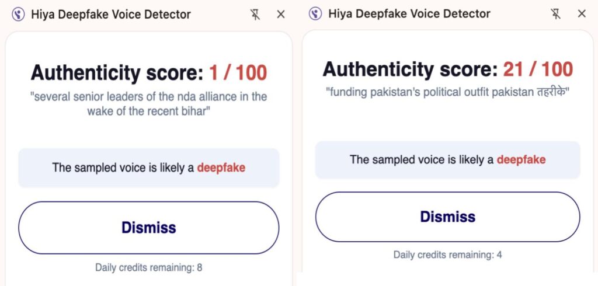Image resolution: width=598 pixels, height=286 pixels.
Task: Click the "funding pakistan's political outfit" transcript text
Action: click(447, 92)
